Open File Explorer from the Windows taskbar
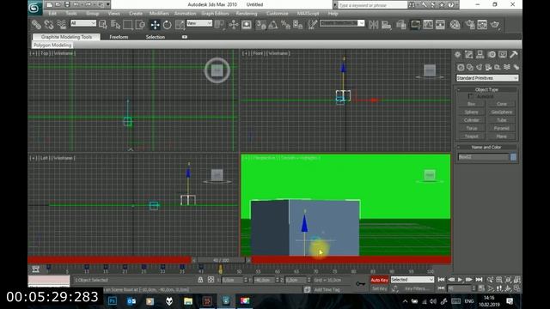Image resolution: width=550 pixels, height=309 pixels. click(188, 301)
